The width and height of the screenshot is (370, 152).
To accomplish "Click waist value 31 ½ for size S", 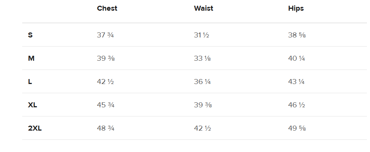I will 202,35.
